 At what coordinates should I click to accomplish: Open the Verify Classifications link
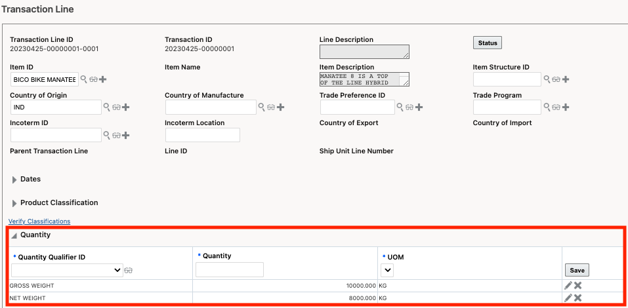(39, 221)
